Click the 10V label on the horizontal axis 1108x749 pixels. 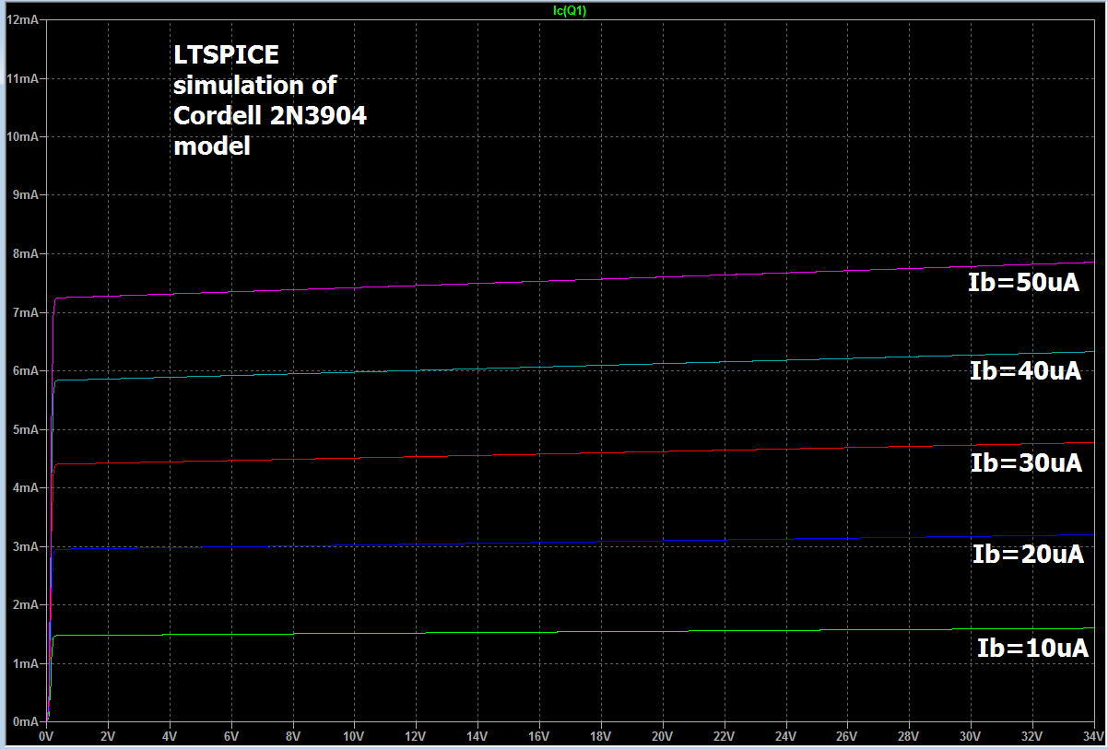click(x=354, y=737)
